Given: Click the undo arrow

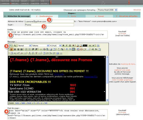Looking at the screenshot, I should tap(67, 49).
